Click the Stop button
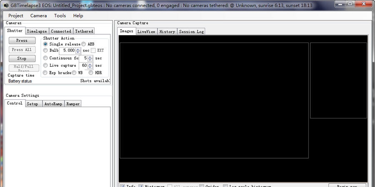 coord(22,58)
